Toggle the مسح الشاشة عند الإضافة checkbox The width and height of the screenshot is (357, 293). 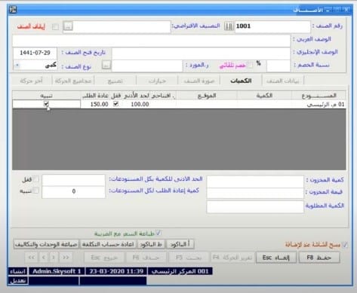pyautogui.click(x=345, y=244)
